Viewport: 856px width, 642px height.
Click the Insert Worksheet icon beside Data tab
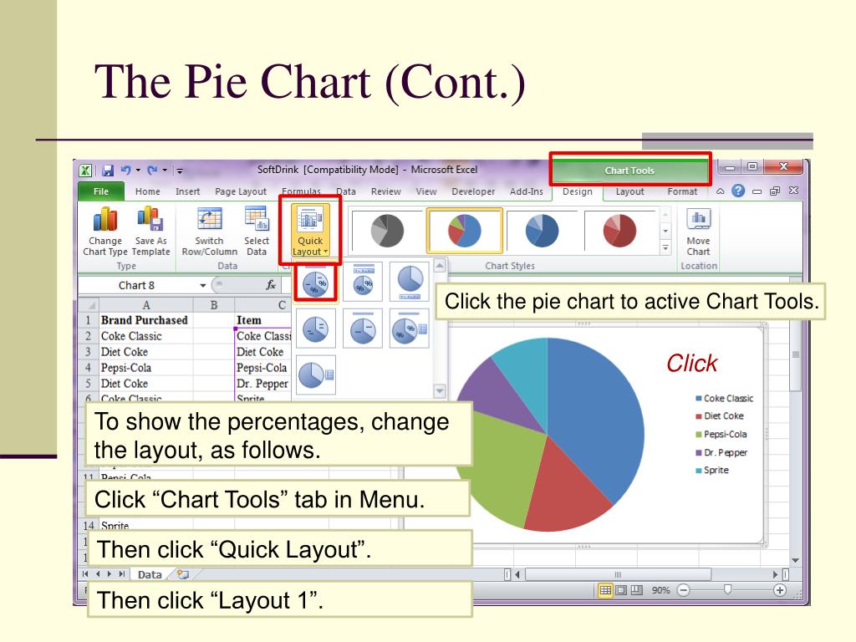(183, 574)
